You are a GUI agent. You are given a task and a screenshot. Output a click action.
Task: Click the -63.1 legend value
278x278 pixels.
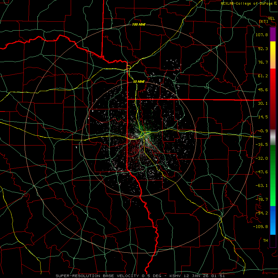pyautogui.click(x=262, y=186)
